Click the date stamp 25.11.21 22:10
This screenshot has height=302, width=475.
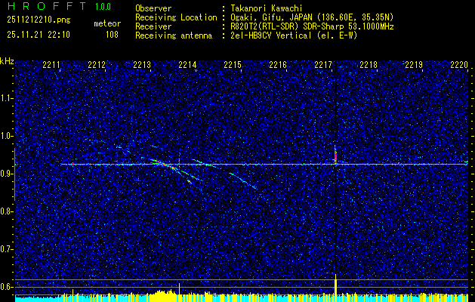(39, 35)
